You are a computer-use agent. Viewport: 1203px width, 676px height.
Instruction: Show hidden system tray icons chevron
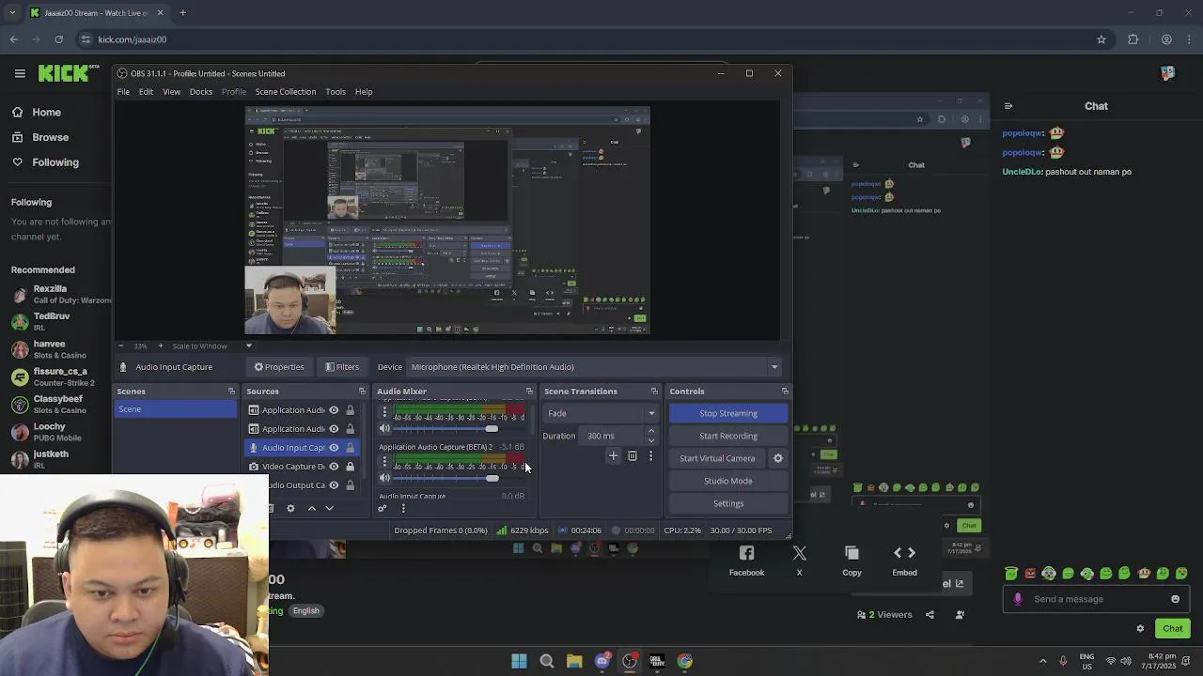[1042, 661]
